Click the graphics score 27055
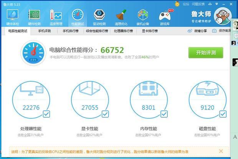The image size is (238, 159). pyautogui.click(x=90, y=108)
